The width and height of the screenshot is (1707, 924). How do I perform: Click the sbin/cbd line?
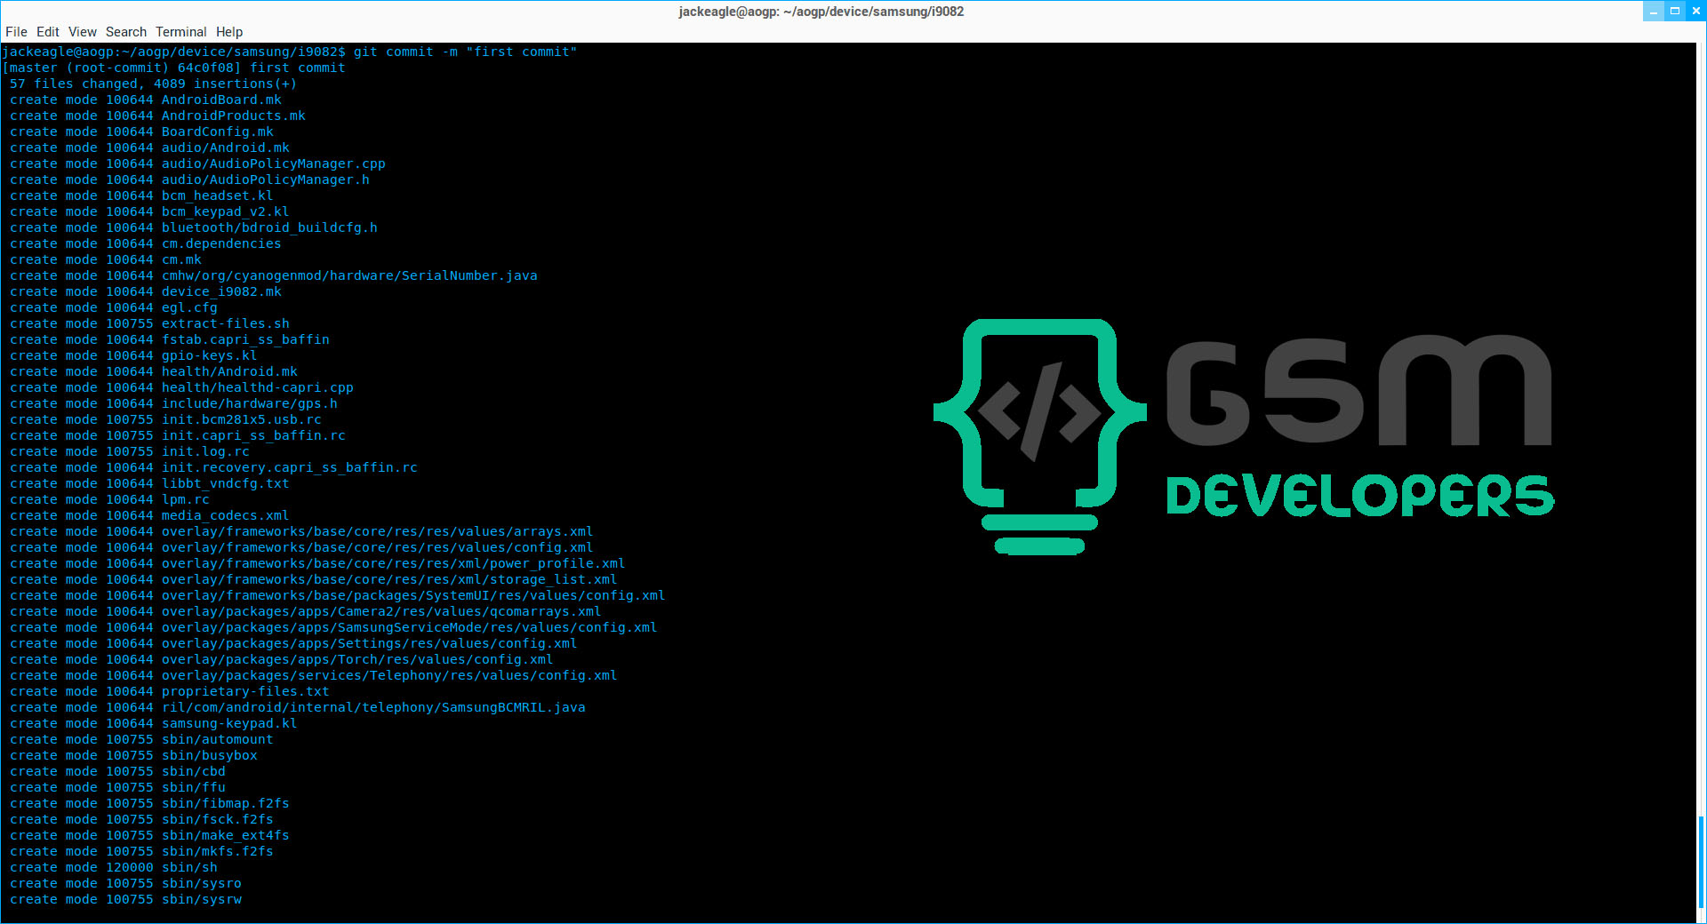coord(117,771)
